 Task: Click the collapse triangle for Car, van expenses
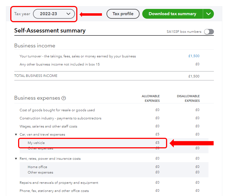pos(16,134)
